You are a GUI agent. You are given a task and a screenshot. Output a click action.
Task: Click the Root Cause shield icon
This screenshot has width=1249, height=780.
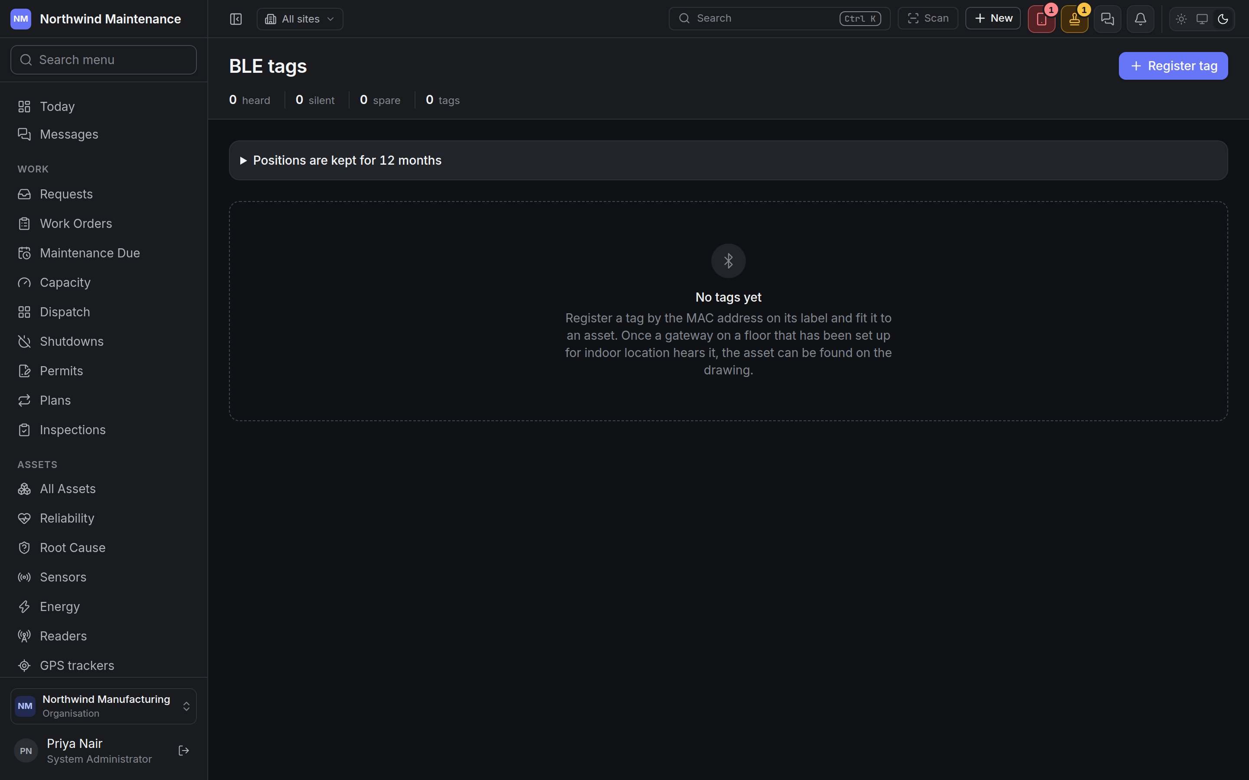click(24, 548)
